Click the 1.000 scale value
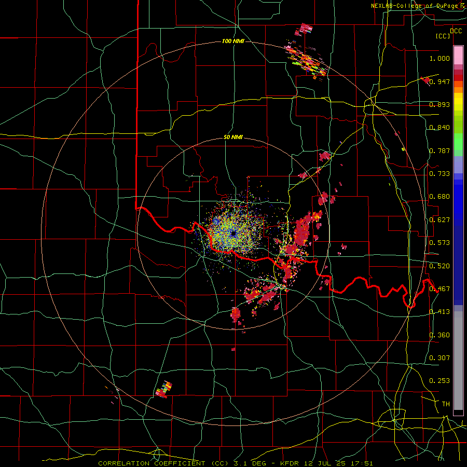 (439, 58)
